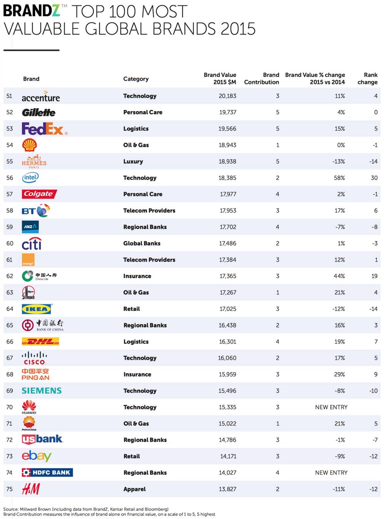Click the red Colgate logo
The image size is (385, 519).
[x=39, y=194]
